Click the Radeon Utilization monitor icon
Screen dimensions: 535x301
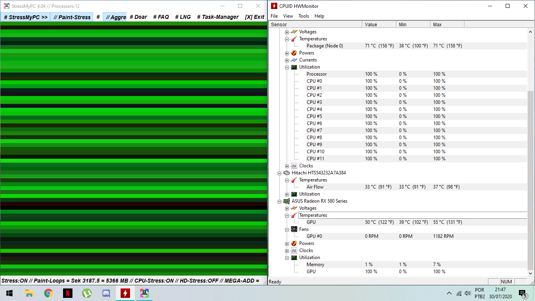click(x=294, y=257)
